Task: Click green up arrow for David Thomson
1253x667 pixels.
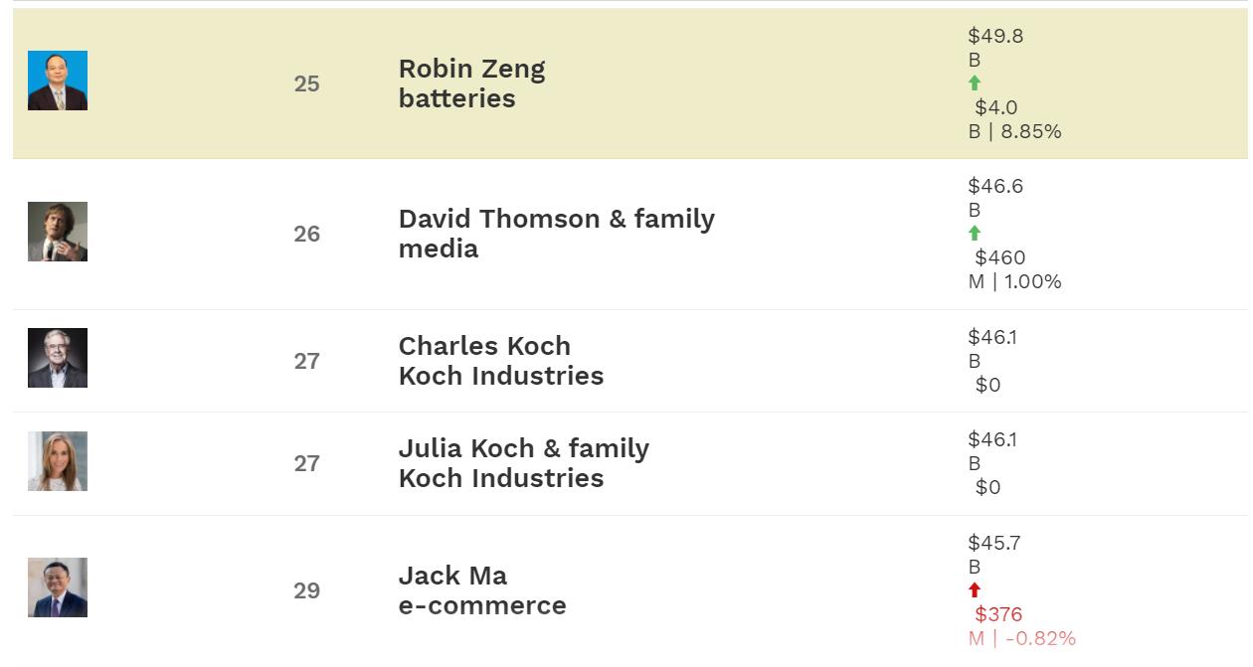Action: 975,234
